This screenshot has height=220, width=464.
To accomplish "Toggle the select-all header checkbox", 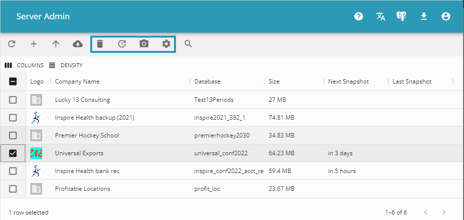I will coord(13,82).
